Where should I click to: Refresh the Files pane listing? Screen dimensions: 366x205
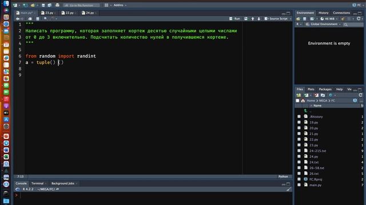(361, 95)
